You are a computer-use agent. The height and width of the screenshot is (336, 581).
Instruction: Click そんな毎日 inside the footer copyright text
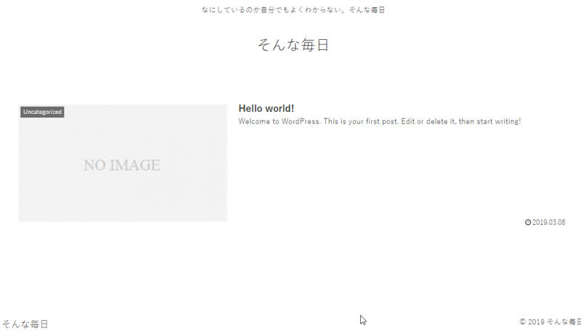564,321
